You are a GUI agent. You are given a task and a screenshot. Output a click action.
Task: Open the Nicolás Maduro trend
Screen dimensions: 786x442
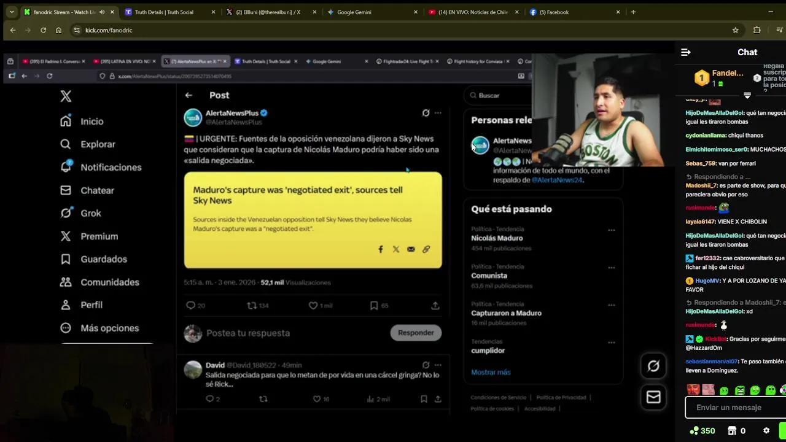pos(497,238)
